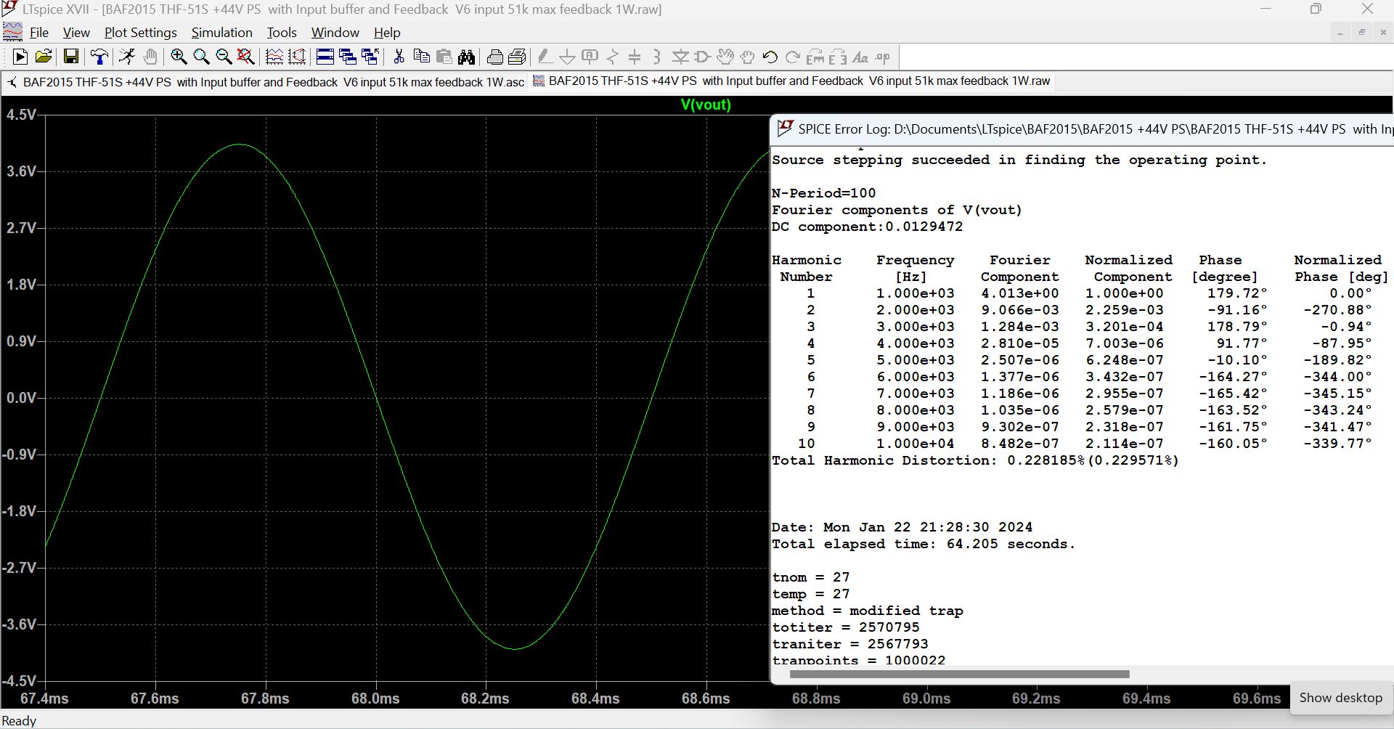
Task: Click the Total elapsed time line
Action: point(923,544)
